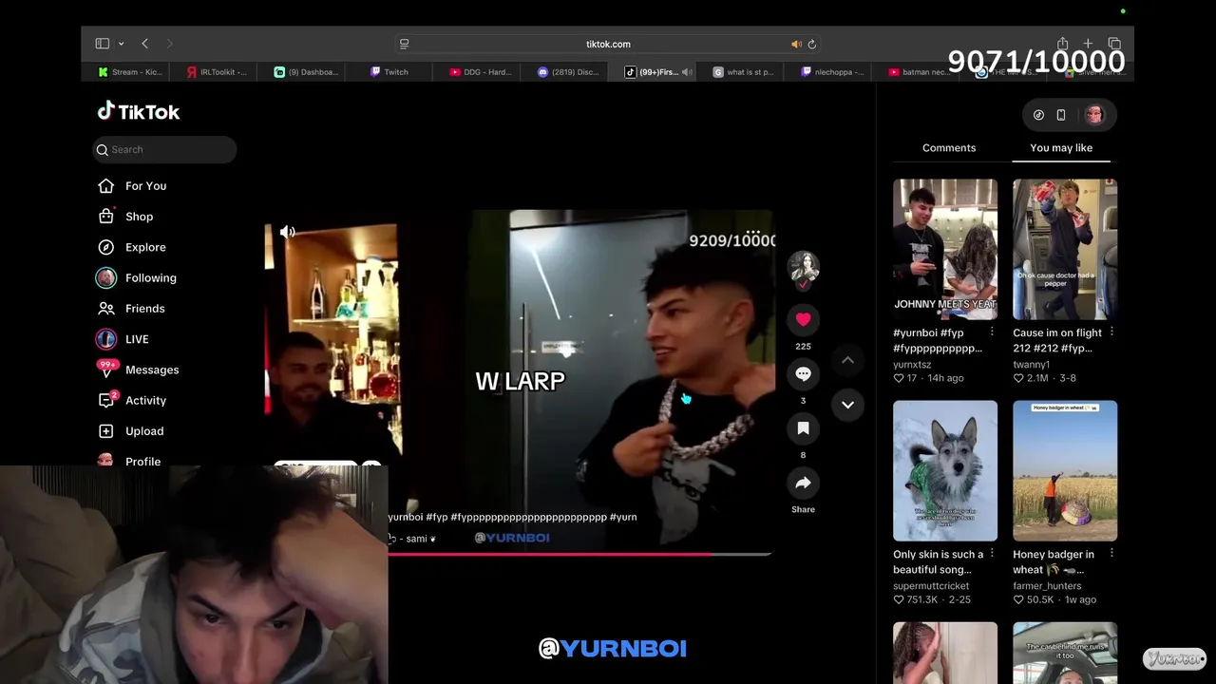Go to the For You feed
The width and height of the screenshot is (1216, 684).
[x=145, y=186]
